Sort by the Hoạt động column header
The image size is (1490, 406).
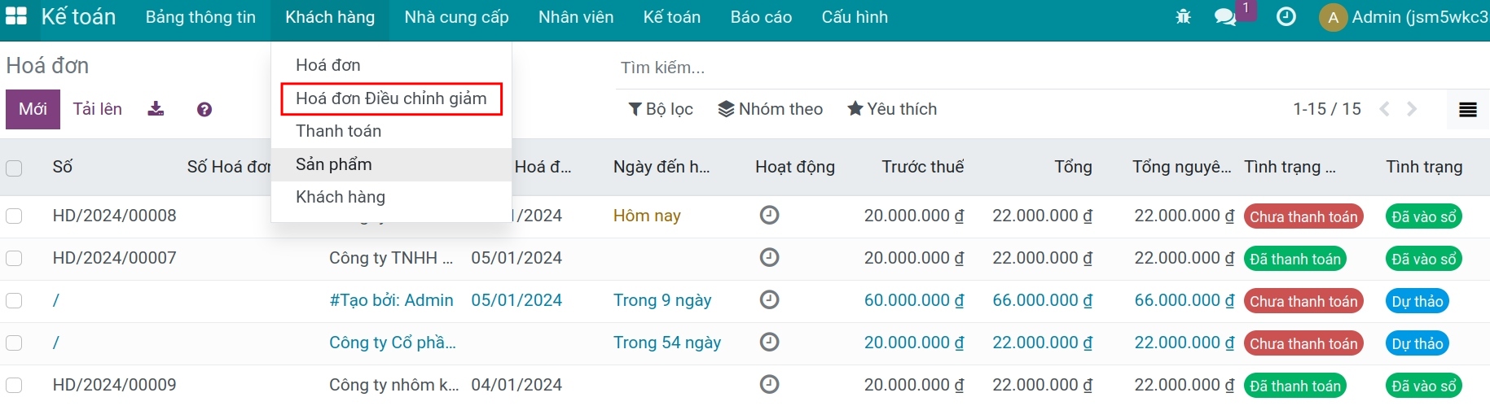click(795, 167)
